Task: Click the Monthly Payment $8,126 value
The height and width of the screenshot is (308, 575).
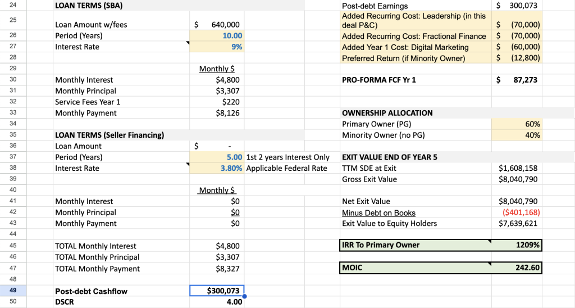Action: click(x=227, y=113)
